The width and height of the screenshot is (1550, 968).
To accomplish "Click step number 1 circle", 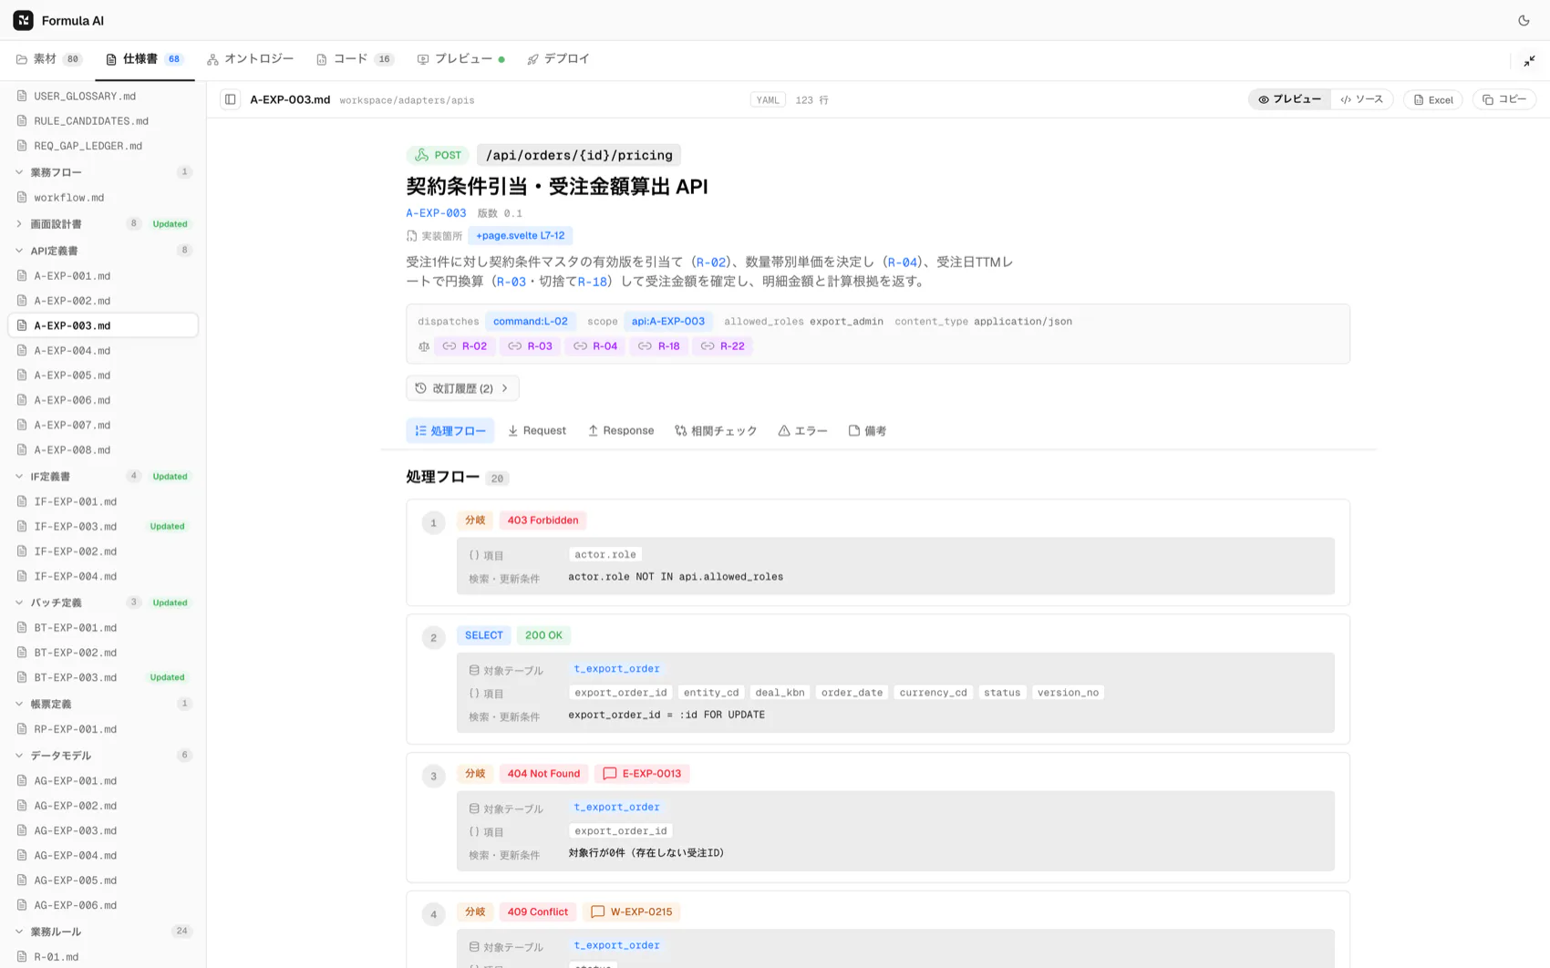I will 433,523.
